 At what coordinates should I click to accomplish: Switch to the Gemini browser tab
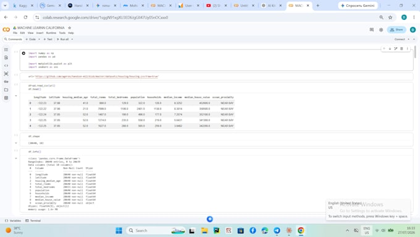click(50, 6)
